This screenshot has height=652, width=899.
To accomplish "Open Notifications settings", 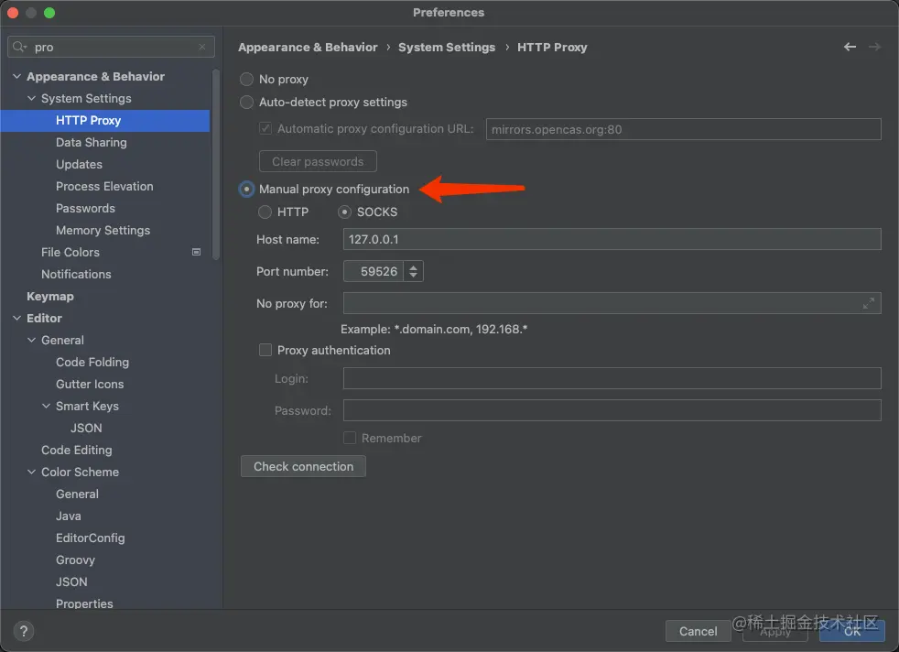I will click(x=76, y=274).
